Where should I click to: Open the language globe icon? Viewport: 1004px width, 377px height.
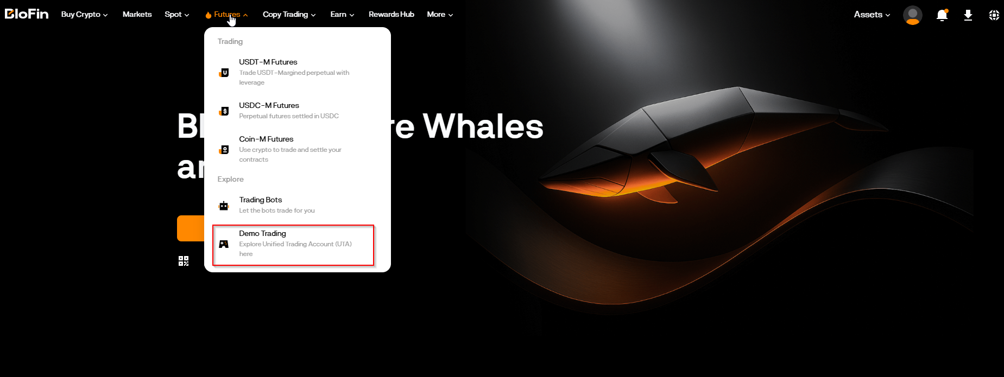click(x=994, y=15)
